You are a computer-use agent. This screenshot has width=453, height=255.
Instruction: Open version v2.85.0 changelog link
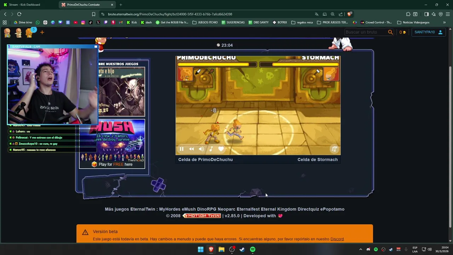tap(232, 216)
